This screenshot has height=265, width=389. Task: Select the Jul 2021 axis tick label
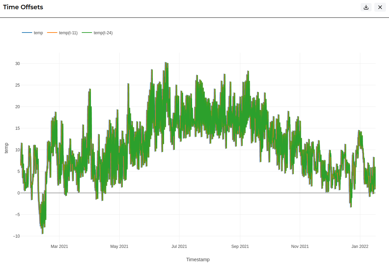[179, 247]
